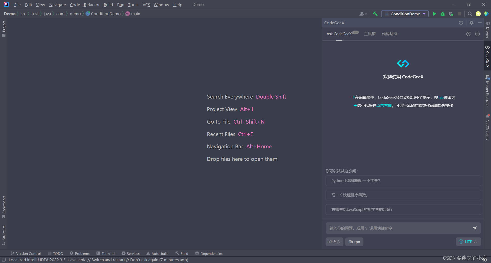This screenshot has height=263, width=491.
Task: Open the Maven tool window
Action: tap(487, 30)
